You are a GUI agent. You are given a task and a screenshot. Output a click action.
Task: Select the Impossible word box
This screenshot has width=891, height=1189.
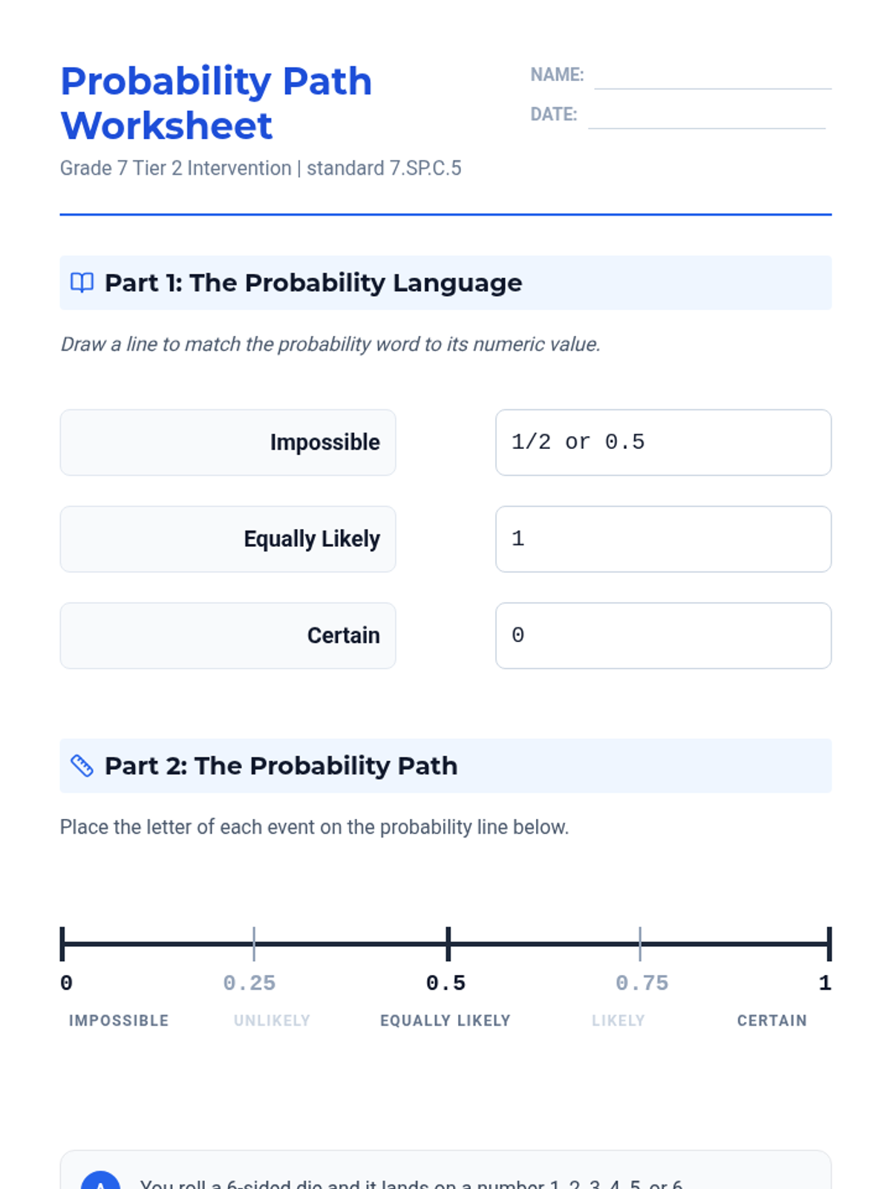pyautogui.click(x=228, y=442)
